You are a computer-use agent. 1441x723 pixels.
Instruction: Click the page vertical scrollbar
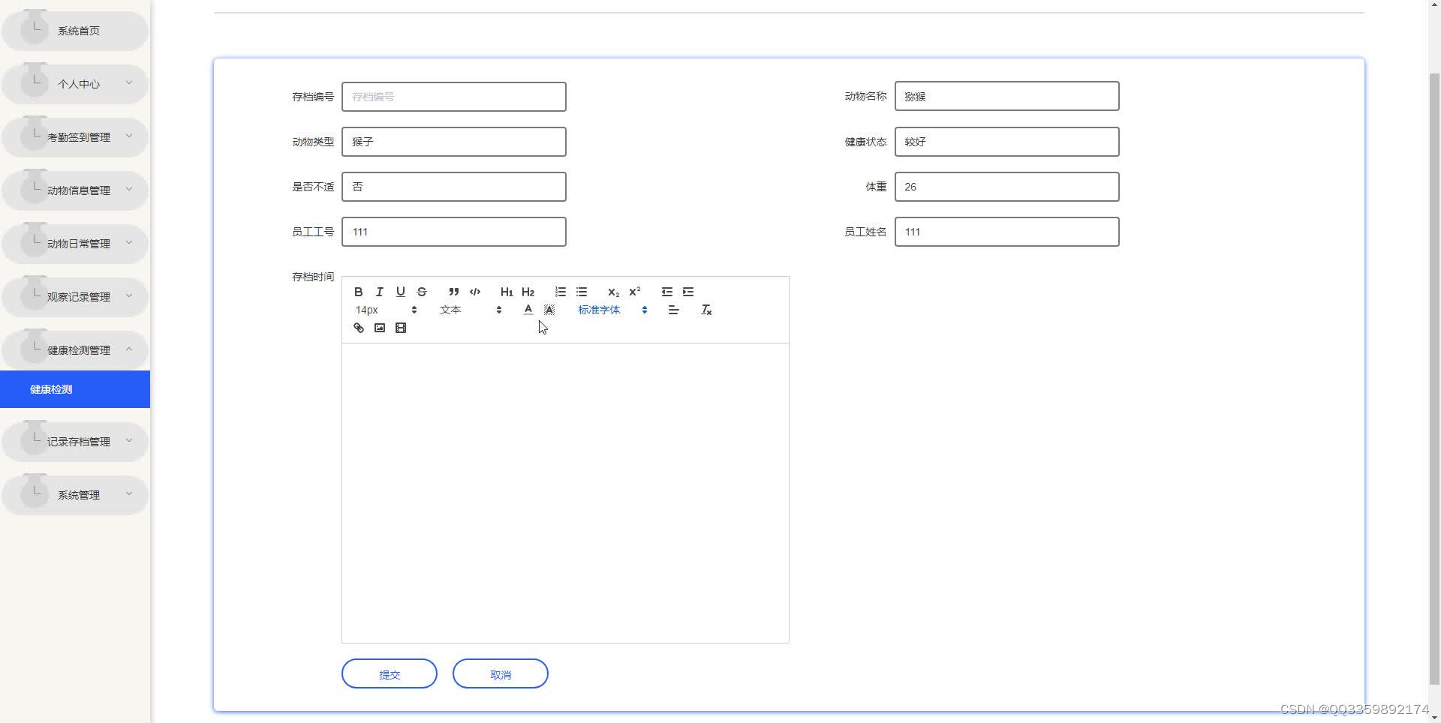[1434, 379]
